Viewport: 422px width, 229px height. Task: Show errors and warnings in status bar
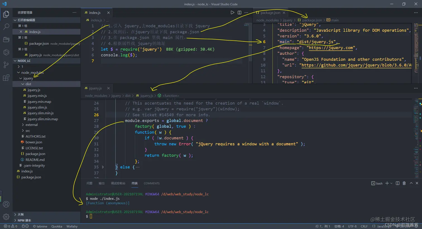click(x=11, y=226)
